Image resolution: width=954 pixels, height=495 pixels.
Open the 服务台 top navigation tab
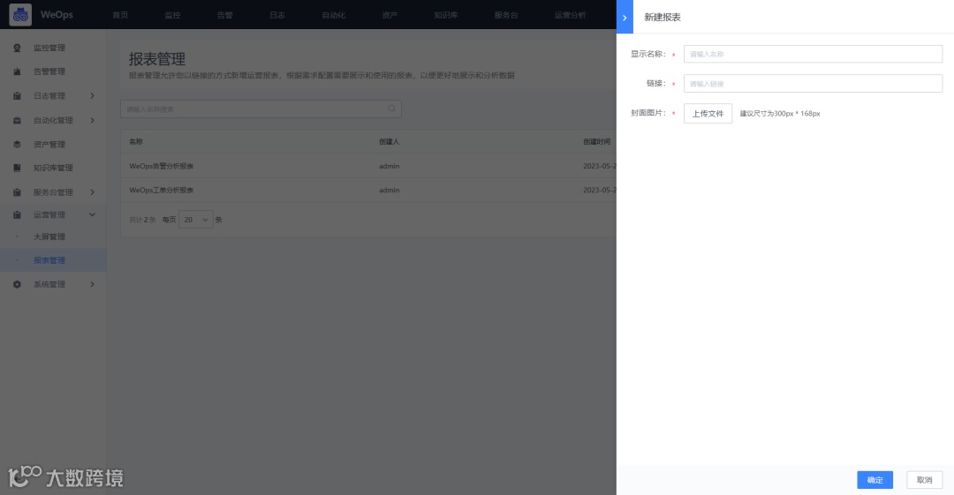506,15
